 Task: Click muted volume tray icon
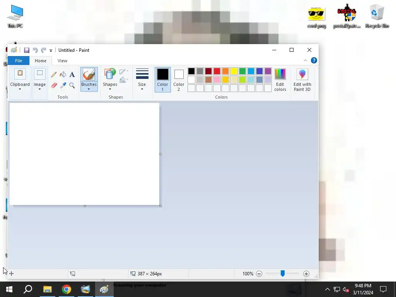click(346, 289)
